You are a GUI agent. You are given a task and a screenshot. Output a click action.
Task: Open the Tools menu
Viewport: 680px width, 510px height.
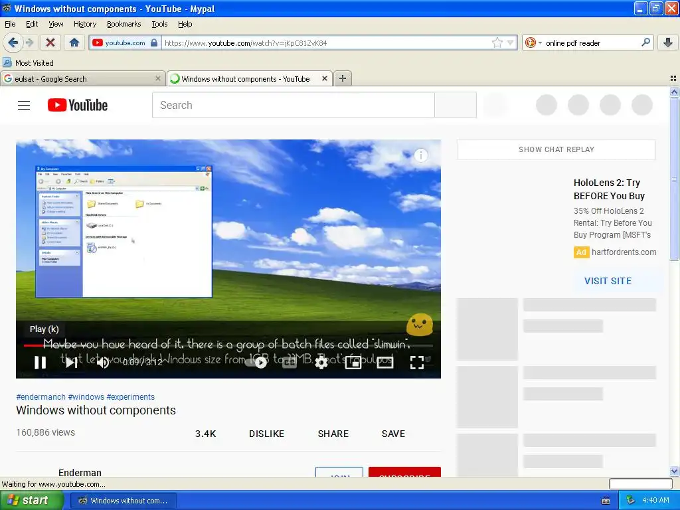(159, 24)
